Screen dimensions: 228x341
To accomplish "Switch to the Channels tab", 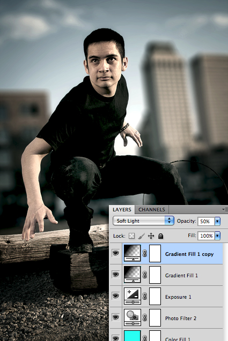I will [x=152, y=210].
